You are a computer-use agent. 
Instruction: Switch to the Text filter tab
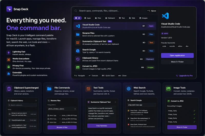click(x=122, y=18)
